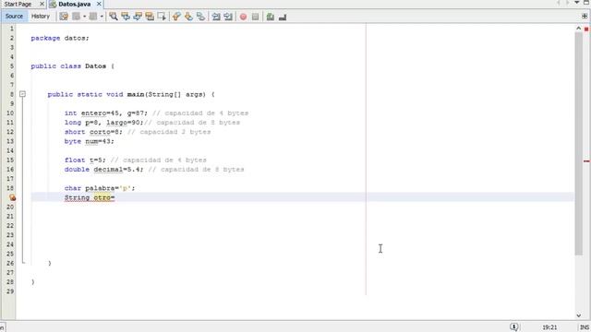The width and height of the screenshot is (591, 332).
Task: Click line number 20 in gutter
Action: (x=10, y=207)
